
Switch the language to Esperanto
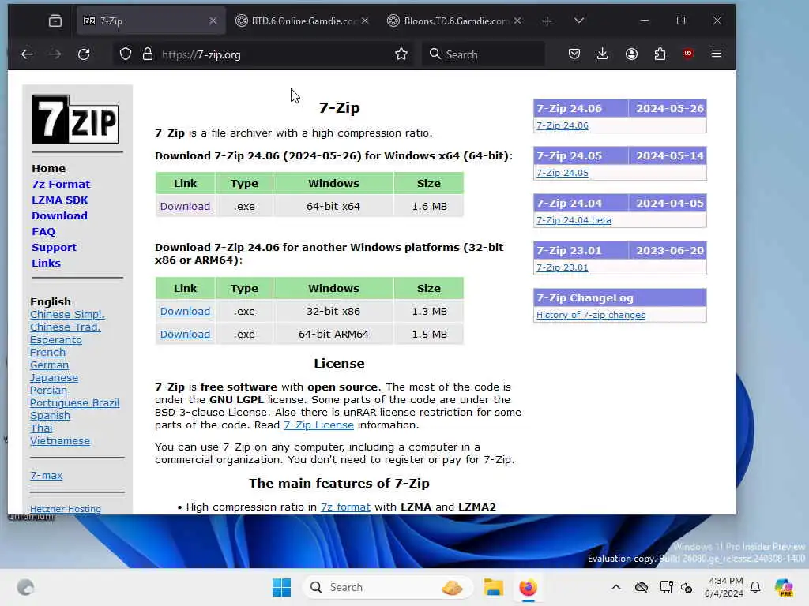pyautogui.click(x=56, y=339)
